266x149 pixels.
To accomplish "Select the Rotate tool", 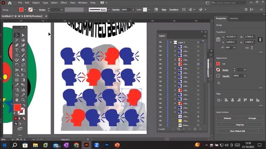I will (x=17, y=65).
